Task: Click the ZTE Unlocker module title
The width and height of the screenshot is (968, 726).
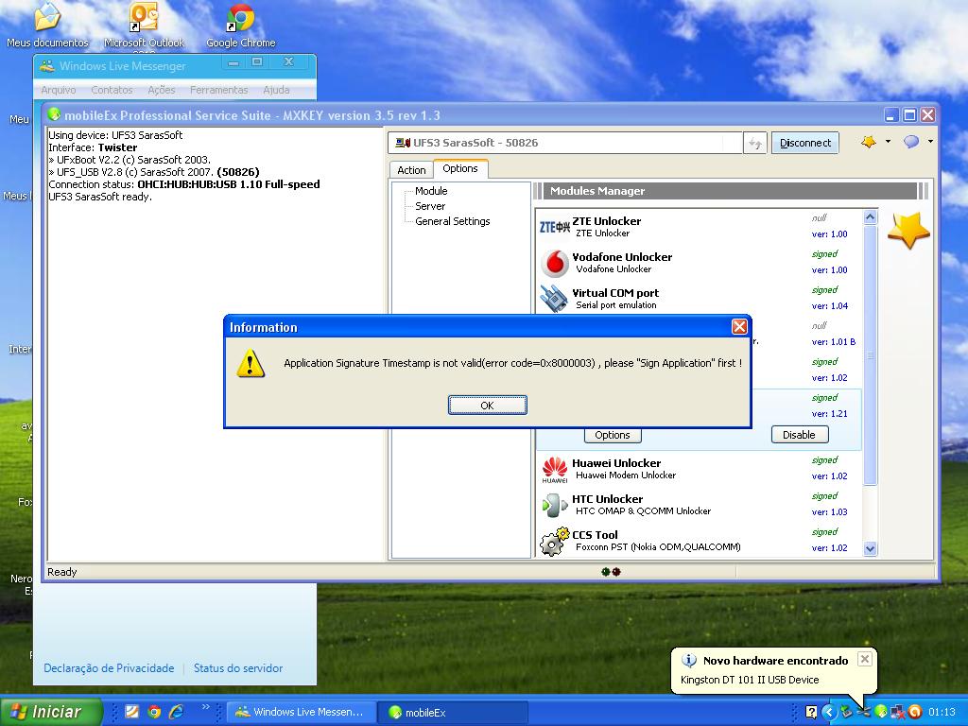Action: pyautogui.click(x=606, y=221)
